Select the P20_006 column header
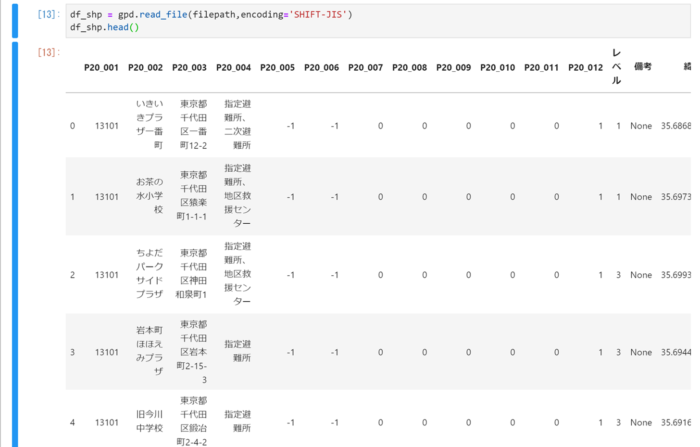The image size is (700, 447). 322,68
